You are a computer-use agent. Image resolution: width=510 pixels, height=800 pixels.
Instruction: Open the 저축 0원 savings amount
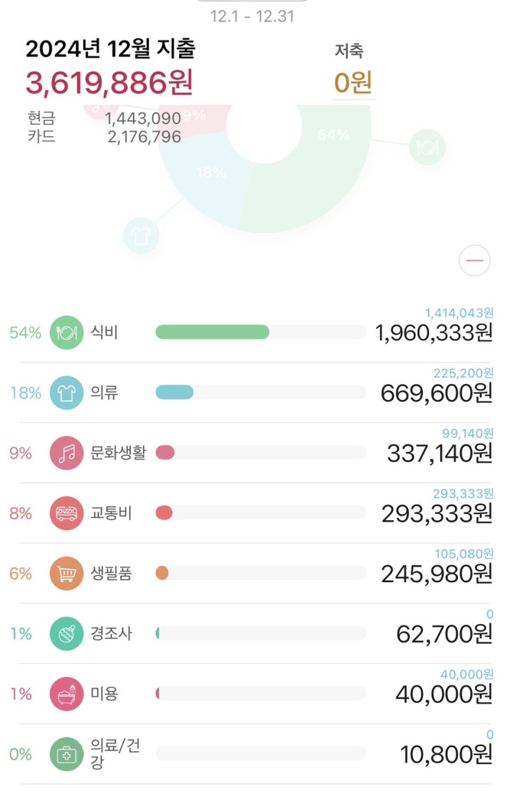[x=353, y=83]
